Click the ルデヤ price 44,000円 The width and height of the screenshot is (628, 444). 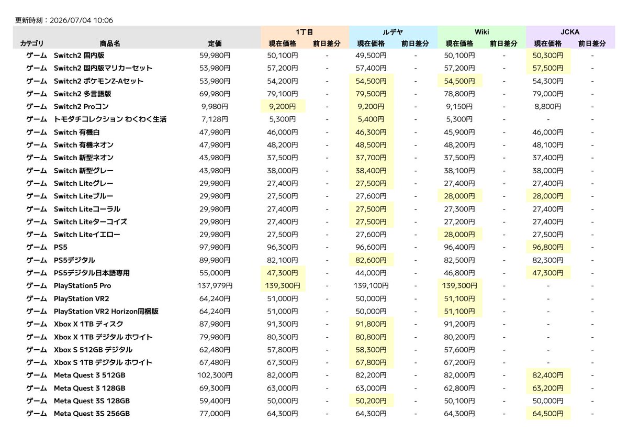click(371, 273)
